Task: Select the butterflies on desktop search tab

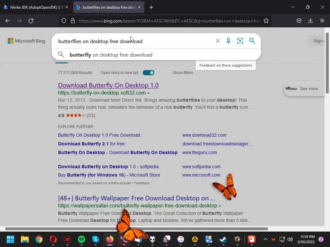Action: click(x=108, y=7)
